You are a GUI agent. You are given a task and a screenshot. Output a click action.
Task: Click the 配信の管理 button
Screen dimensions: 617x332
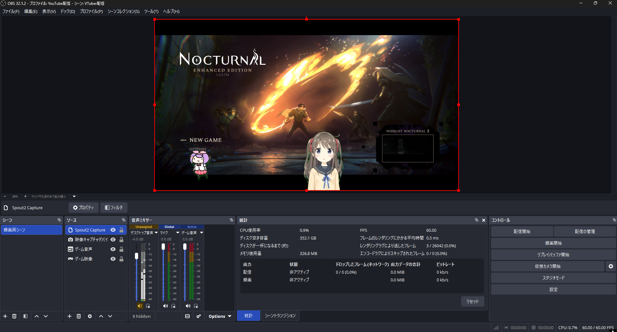click(x=585, y=231)
